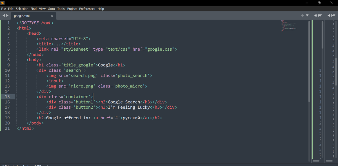This screenshot has width=338, height=166.
Task: Add a new tab with the plus icon
Action: pos(302,15)
